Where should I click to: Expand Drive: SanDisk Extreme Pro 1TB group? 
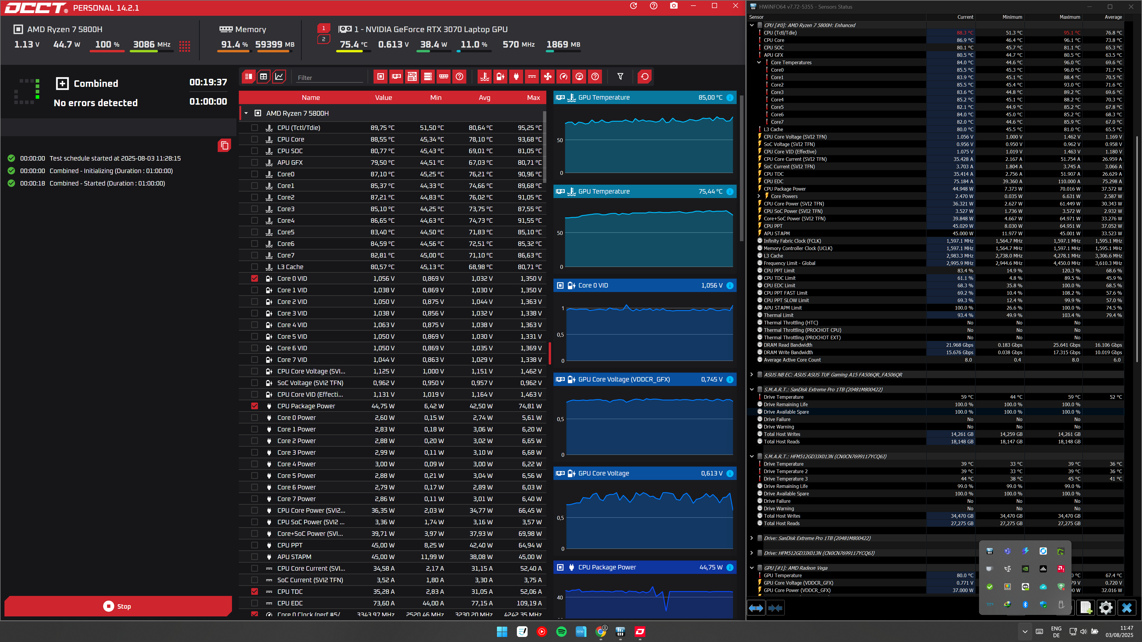click(x=752, y=538)
